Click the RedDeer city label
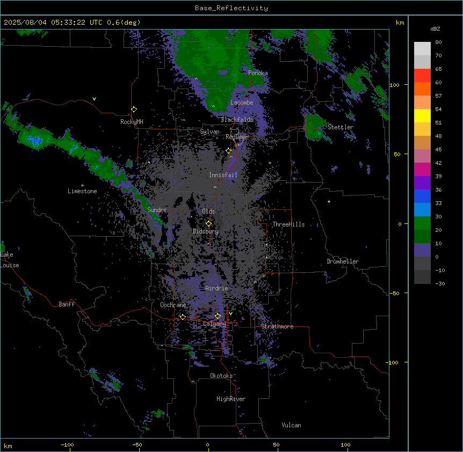 pos(237,137)
